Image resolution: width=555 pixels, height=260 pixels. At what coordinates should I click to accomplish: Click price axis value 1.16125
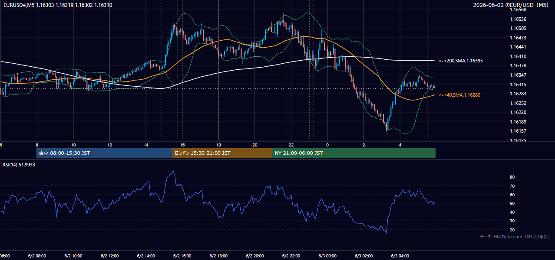pos(518,140)
